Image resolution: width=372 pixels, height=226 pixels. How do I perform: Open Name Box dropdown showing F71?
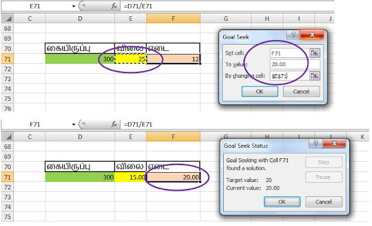coord(74,125)
